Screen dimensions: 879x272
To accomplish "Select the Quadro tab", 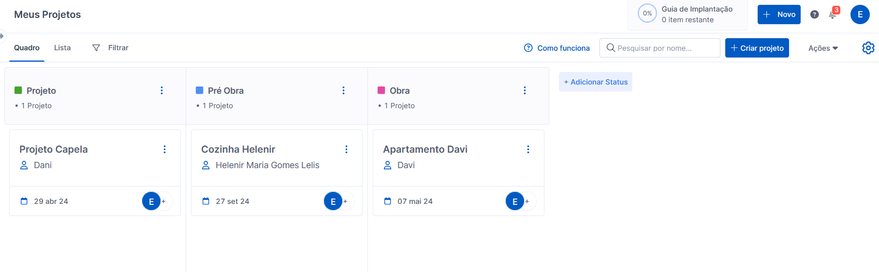I will (27, 48).
